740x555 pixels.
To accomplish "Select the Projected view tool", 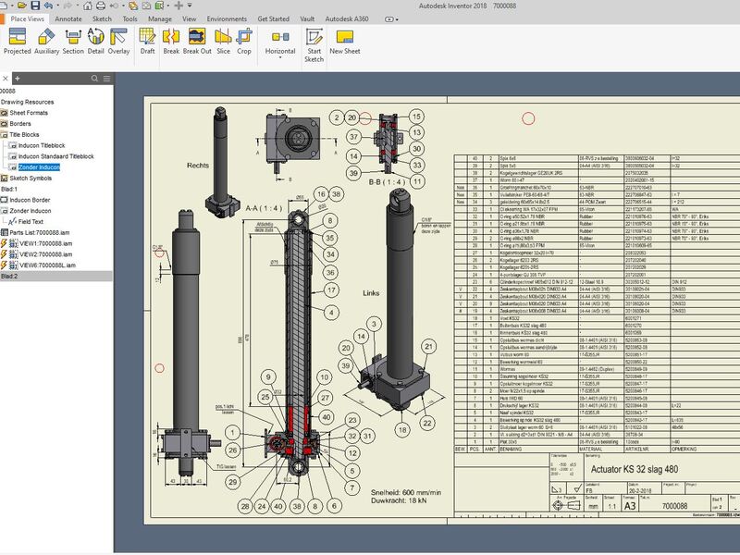I will (x=17, y=42).
